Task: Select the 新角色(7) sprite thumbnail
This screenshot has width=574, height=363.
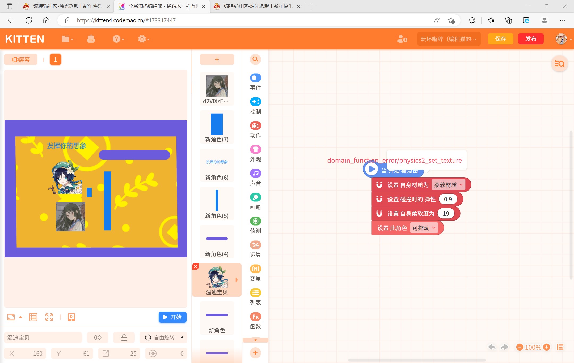Action: 217,127
